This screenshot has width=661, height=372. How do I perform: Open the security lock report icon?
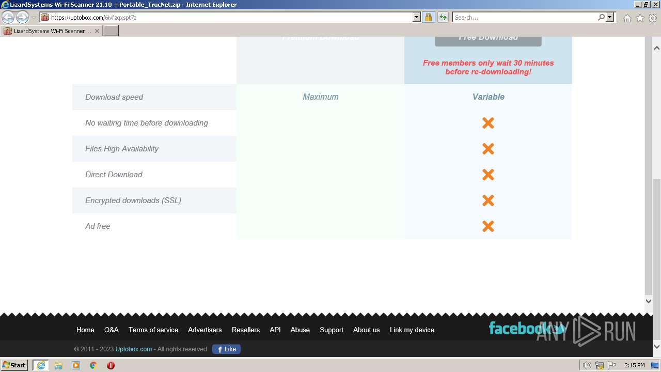point(428,17)
